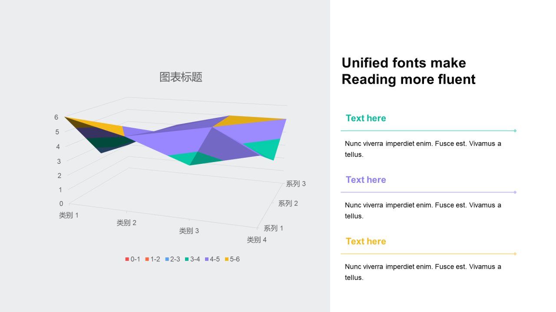556x312 pixels.
Task: Click the 类别 1 axis label
Action: pyautogui.click(x=69, y=215)
